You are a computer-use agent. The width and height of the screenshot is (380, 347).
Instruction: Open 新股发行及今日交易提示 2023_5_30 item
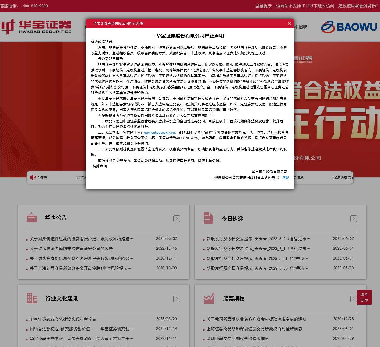[x=257, y=268]
